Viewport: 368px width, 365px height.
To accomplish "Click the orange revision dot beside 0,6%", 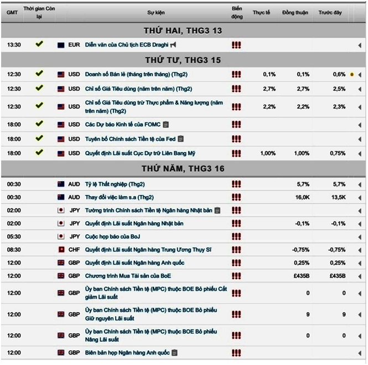I will click(x=352, y=74).
